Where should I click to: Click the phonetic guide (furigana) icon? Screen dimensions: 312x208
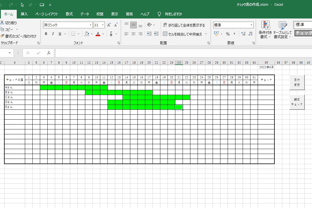111,34
